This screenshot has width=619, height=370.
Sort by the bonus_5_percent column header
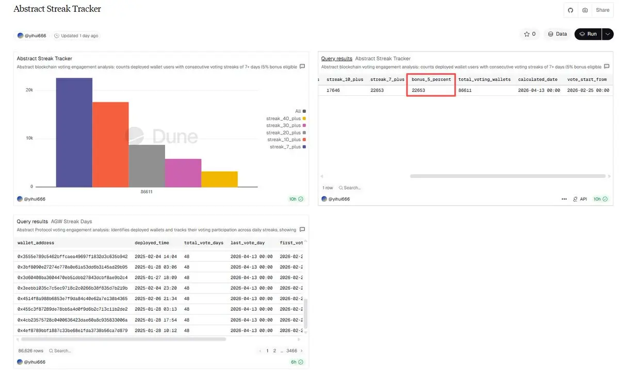431,80
